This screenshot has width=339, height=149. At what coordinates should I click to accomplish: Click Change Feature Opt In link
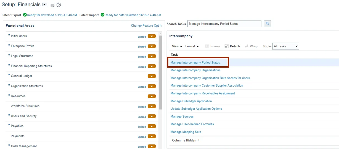pyautogui.click(x=147, y=26)
